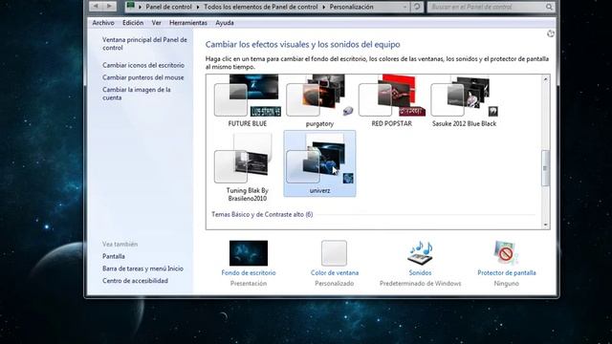
Task: Open the Ayuda menu
Action: click(x=225, y=23)
